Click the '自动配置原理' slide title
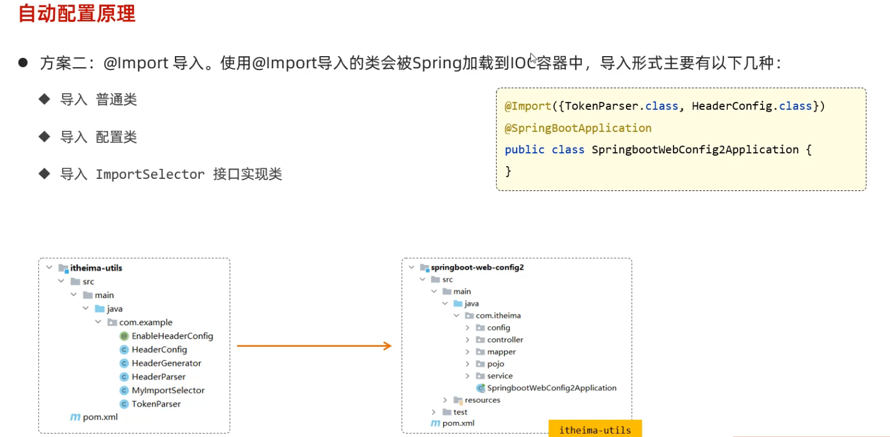The height and width of the screenshot is (437, 890). tap(77, 13)
